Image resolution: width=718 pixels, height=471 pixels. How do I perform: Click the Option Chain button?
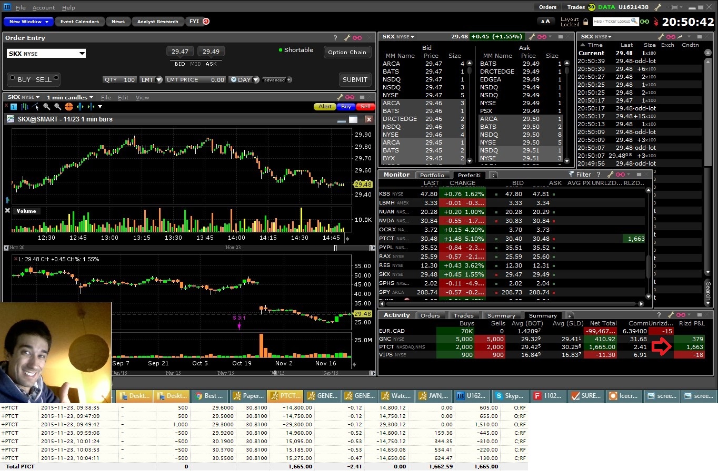[x=347, y=53]
